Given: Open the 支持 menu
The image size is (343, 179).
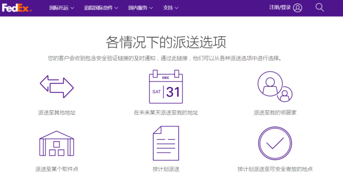Looking at the screenshot, I should tap(171, 8).
